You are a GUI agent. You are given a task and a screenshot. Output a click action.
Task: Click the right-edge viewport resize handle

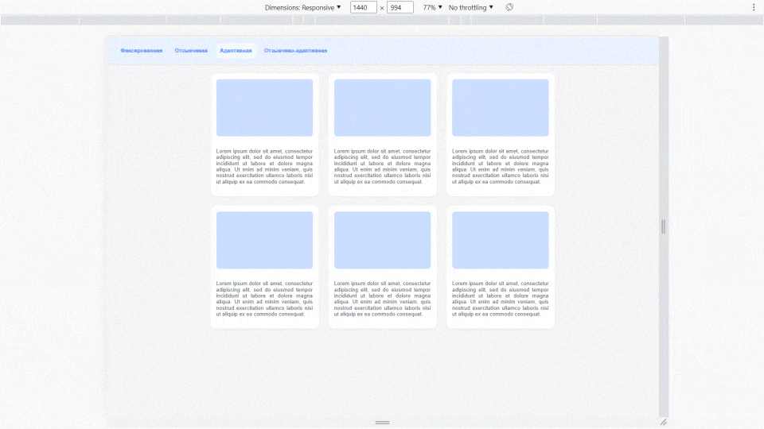coord(663,226)
